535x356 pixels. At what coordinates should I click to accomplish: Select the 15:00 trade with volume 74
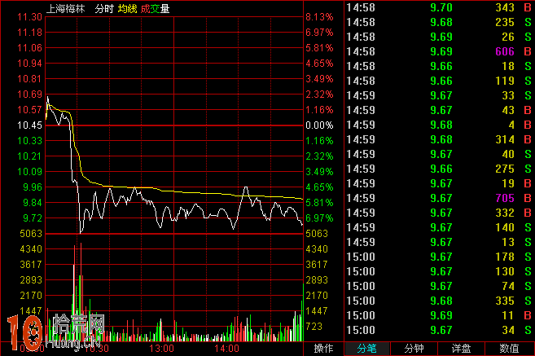click(439, 287)
